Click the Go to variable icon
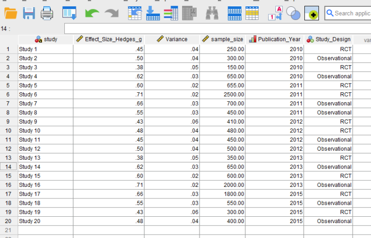The image size is (371, 238). click(153, 14)
